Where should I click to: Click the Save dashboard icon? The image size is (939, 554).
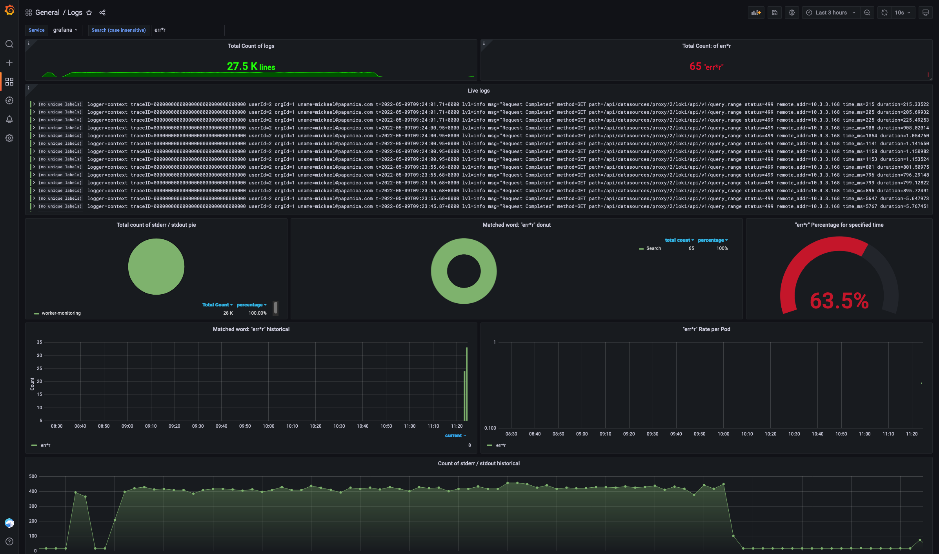click(x=774, y=13)
